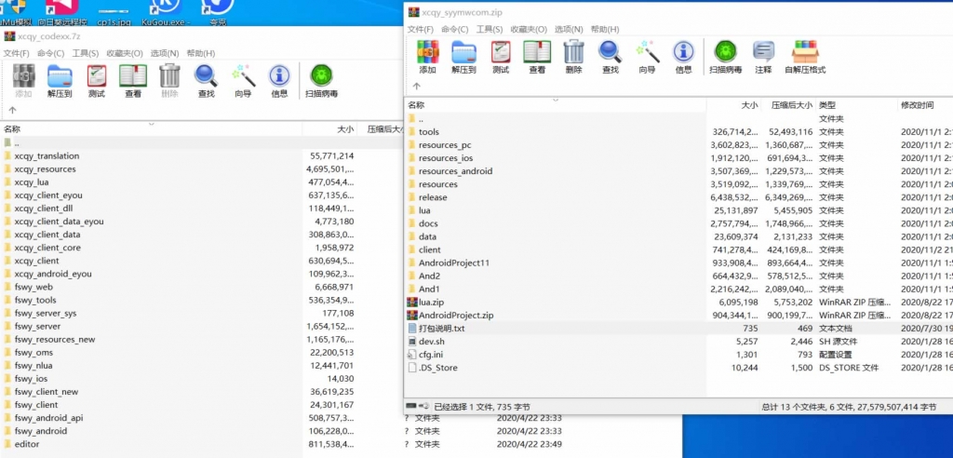
Task: Click 扫描病毒 icon in xcqy_syymwcom.zip window
Action: click(725, 56)
